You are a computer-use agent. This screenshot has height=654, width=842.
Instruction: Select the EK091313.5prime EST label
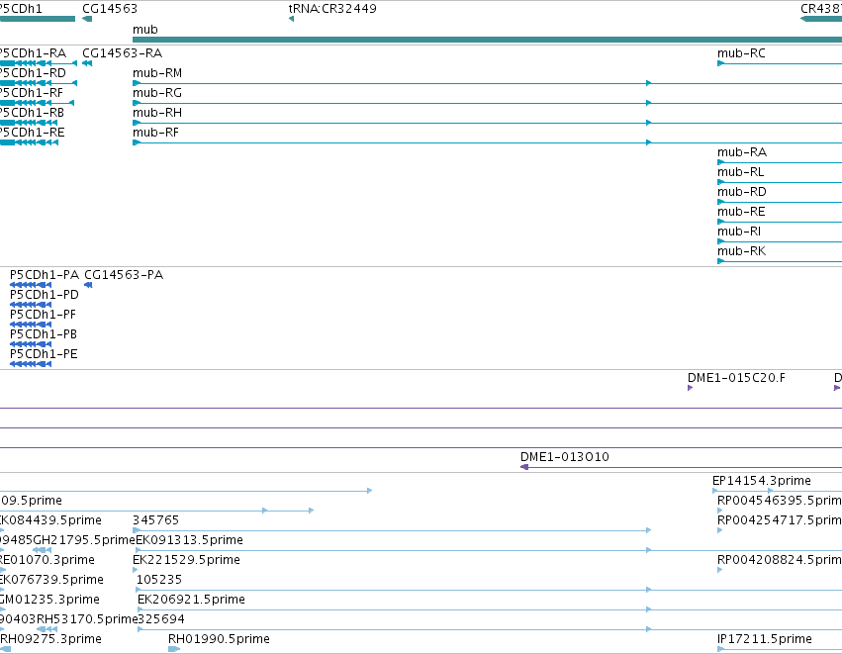pyautogui.click(x=190, y=540)
